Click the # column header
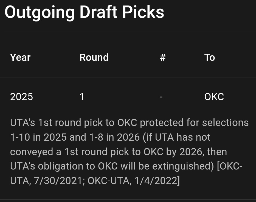 (162, 58)
